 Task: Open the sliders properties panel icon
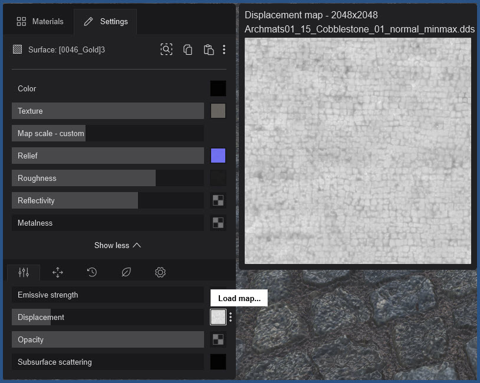(x=24, y=272)
